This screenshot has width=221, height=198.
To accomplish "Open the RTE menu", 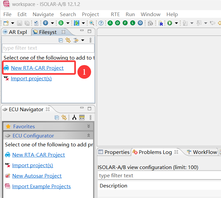I will (x=115, y=14).
